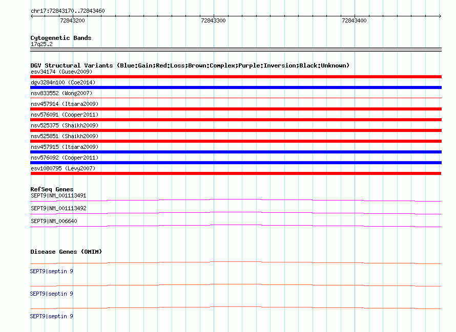Click ruler position 72843200
456x332 pixels.
click(x=72, y=20)
